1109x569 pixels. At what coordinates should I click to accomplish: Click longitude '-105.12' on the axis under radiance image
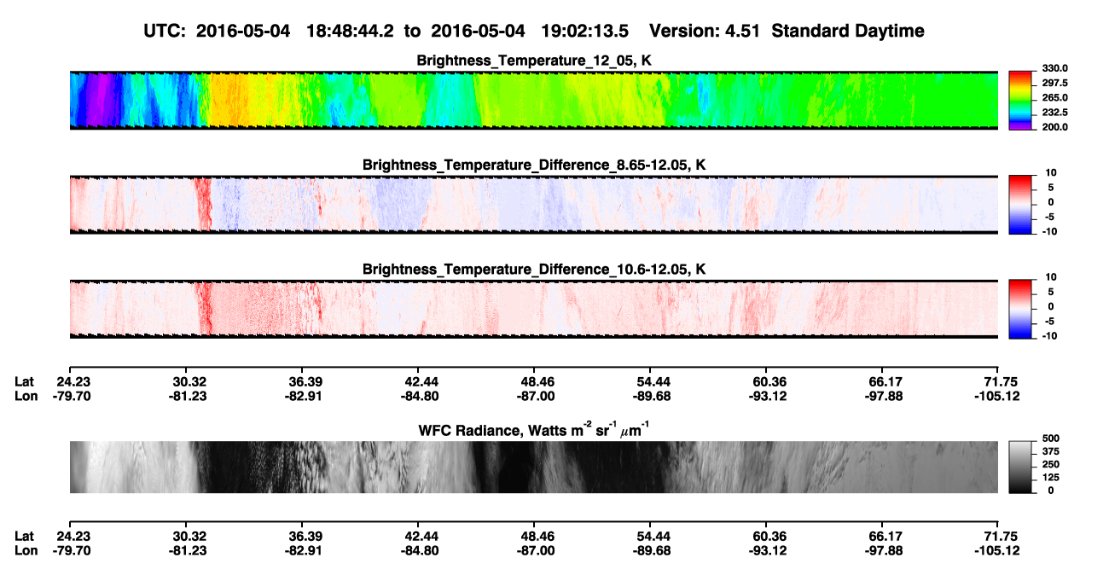[996, 551]
